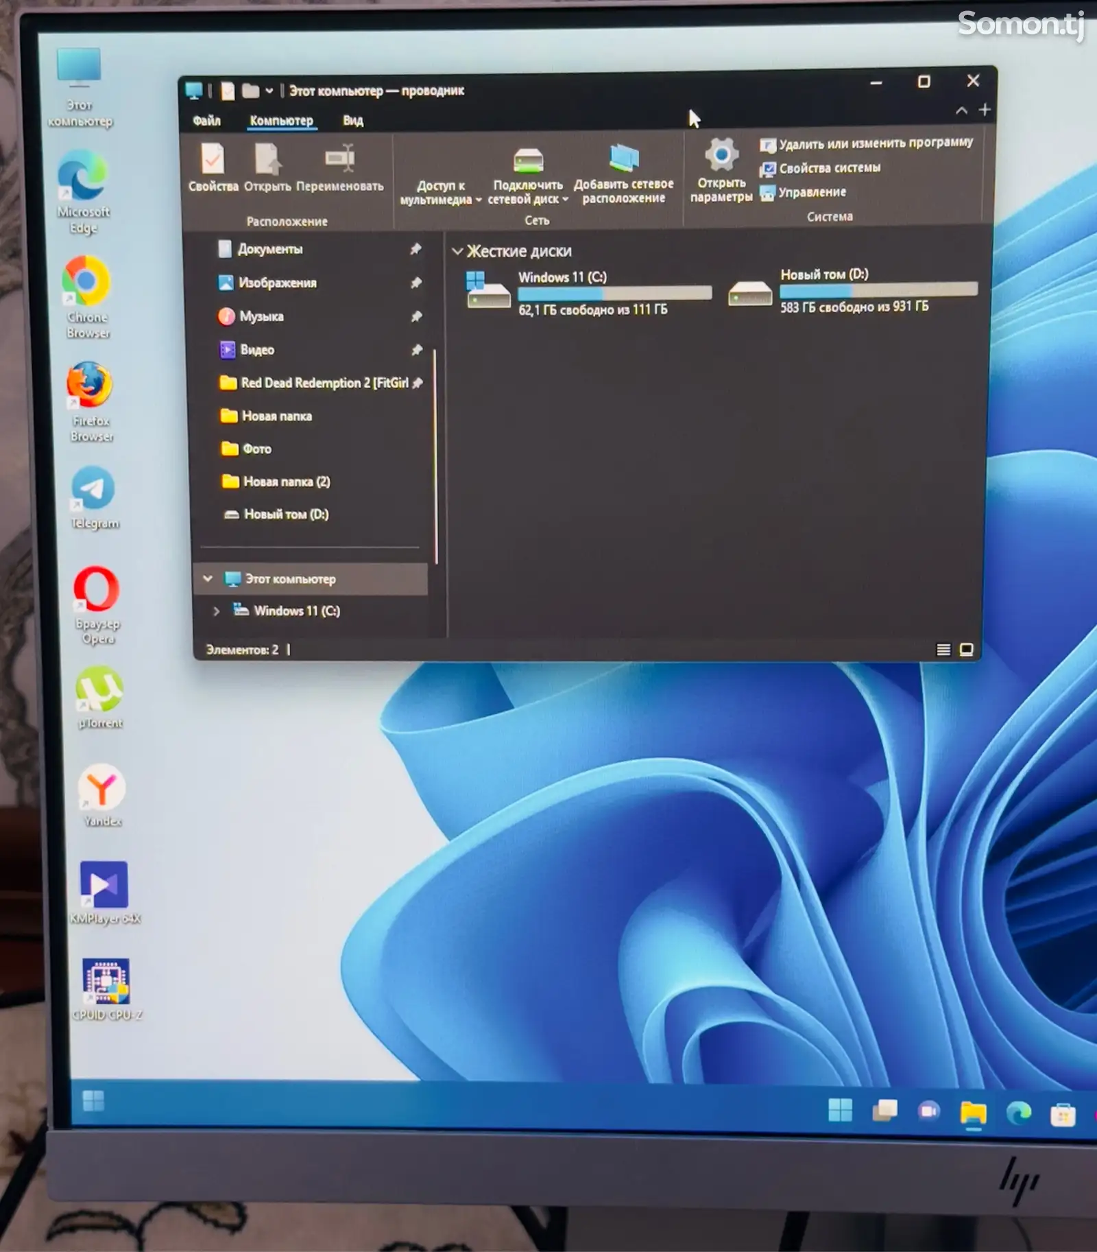Select Этот компьютер in navigation tree
Viewport: 1097px width, 1252px height.
290,579
